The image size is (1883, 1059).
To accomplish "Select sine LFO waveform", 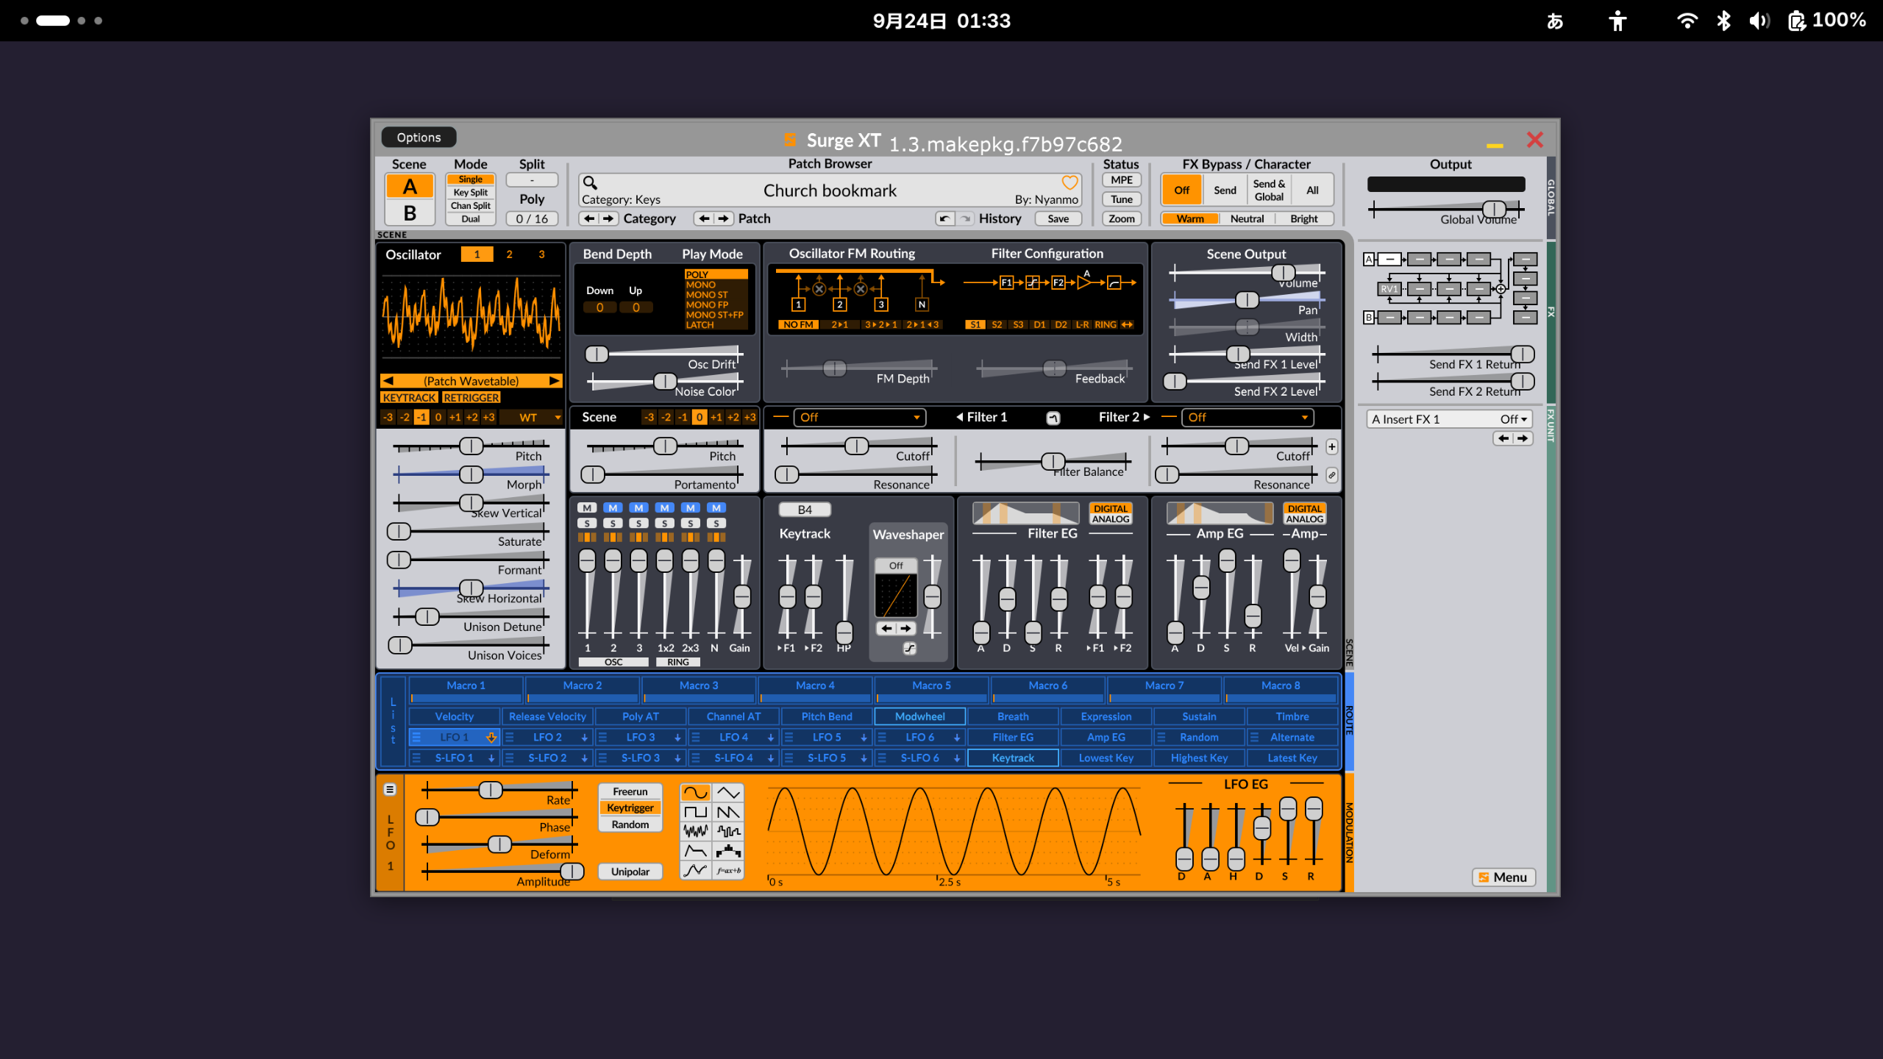I will click(x=695, y=793).
